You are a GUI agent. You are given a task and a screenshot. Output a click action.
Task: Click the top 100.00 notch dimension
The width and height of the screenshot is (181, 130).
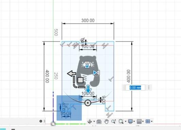88,46
